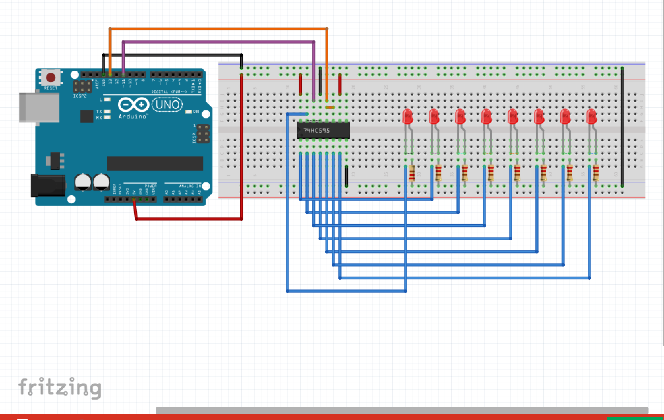Click the first resistor below the LEDs
This screenshot has width=664, height=420.
(412, 172)
